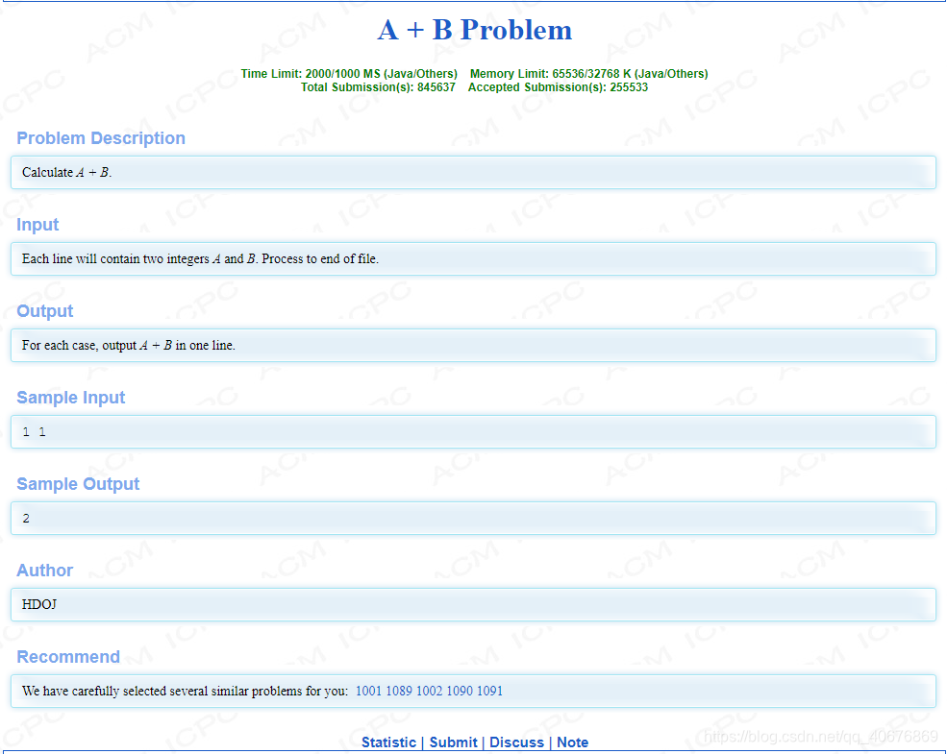Click the 'Sample Output' heading
Screen dimensions: 947x754
click(78, 484)
